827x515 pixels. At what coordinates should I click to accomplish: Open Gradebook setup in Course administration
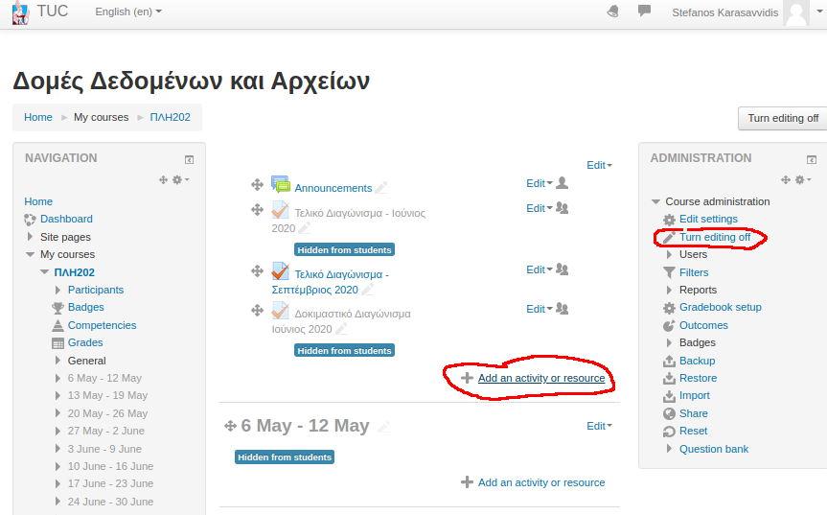720,307
